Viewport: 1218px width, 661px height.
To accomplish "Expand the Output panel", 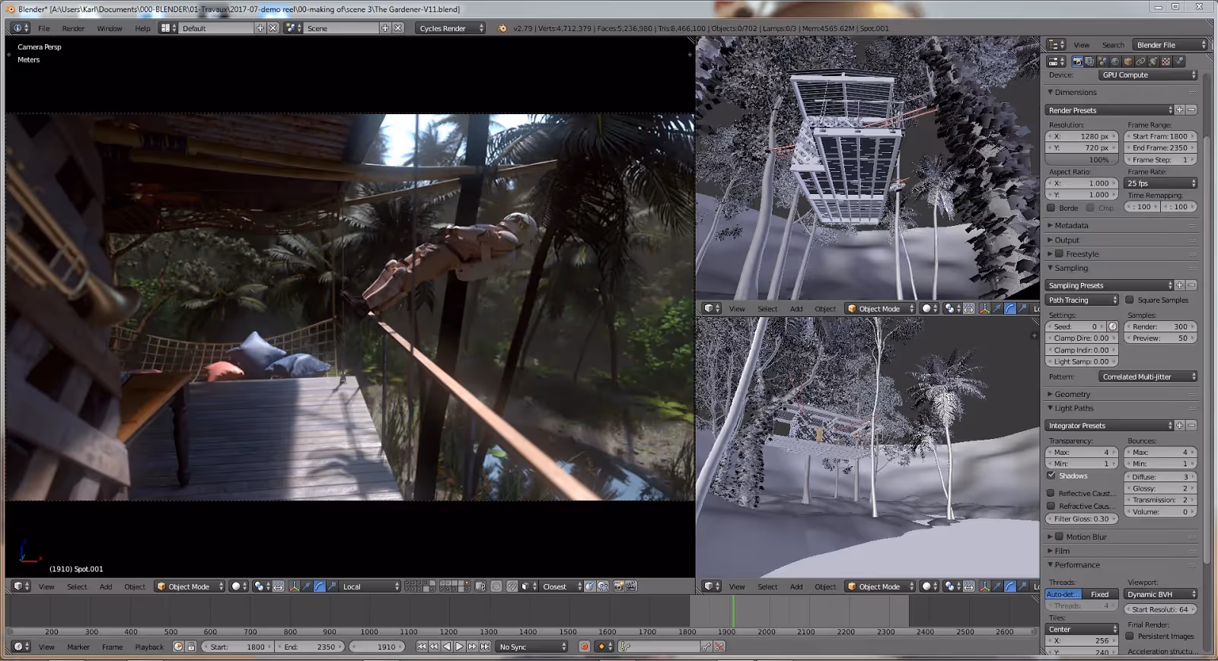I will (1067, 240).
